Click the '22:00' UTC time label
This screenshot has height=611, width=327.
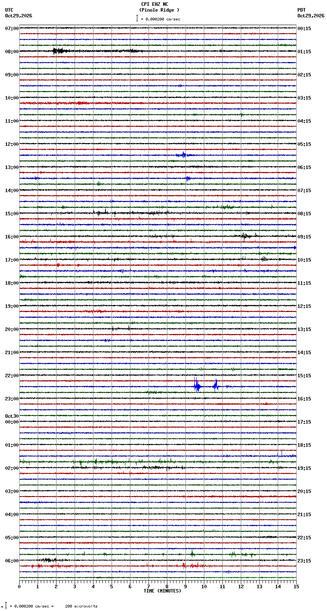12,376
